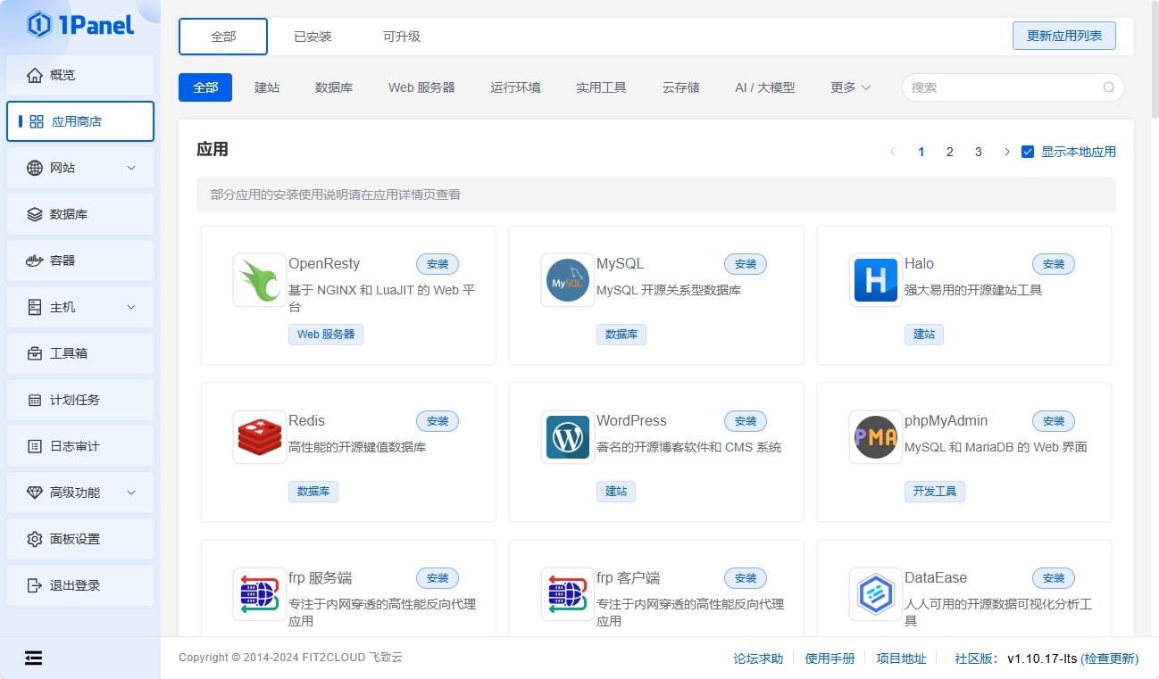1159x679 pixels.
Task: Click the 搜索 input field
Action: click(1013, 87)
